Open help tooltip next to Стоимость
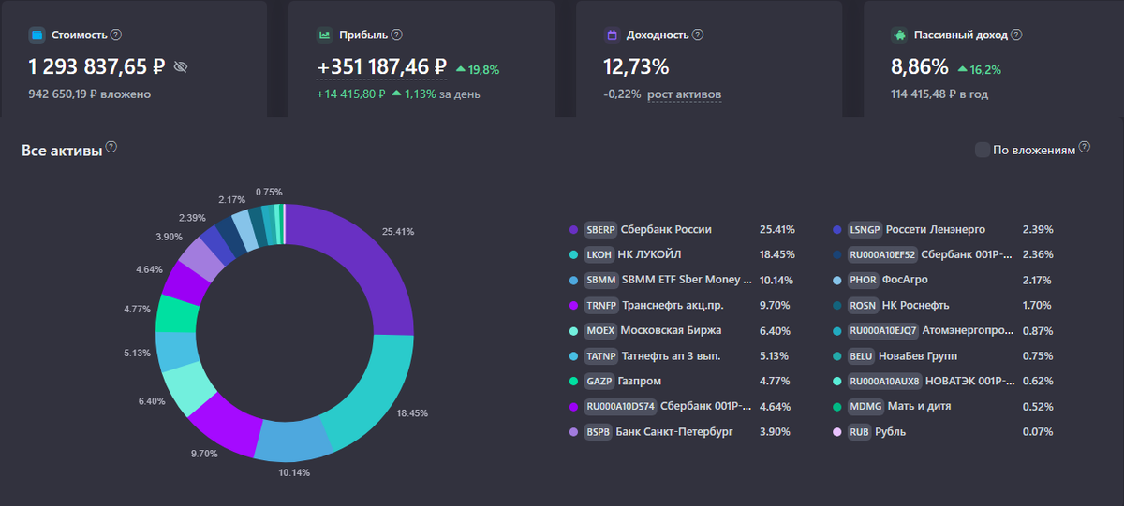 116,35
